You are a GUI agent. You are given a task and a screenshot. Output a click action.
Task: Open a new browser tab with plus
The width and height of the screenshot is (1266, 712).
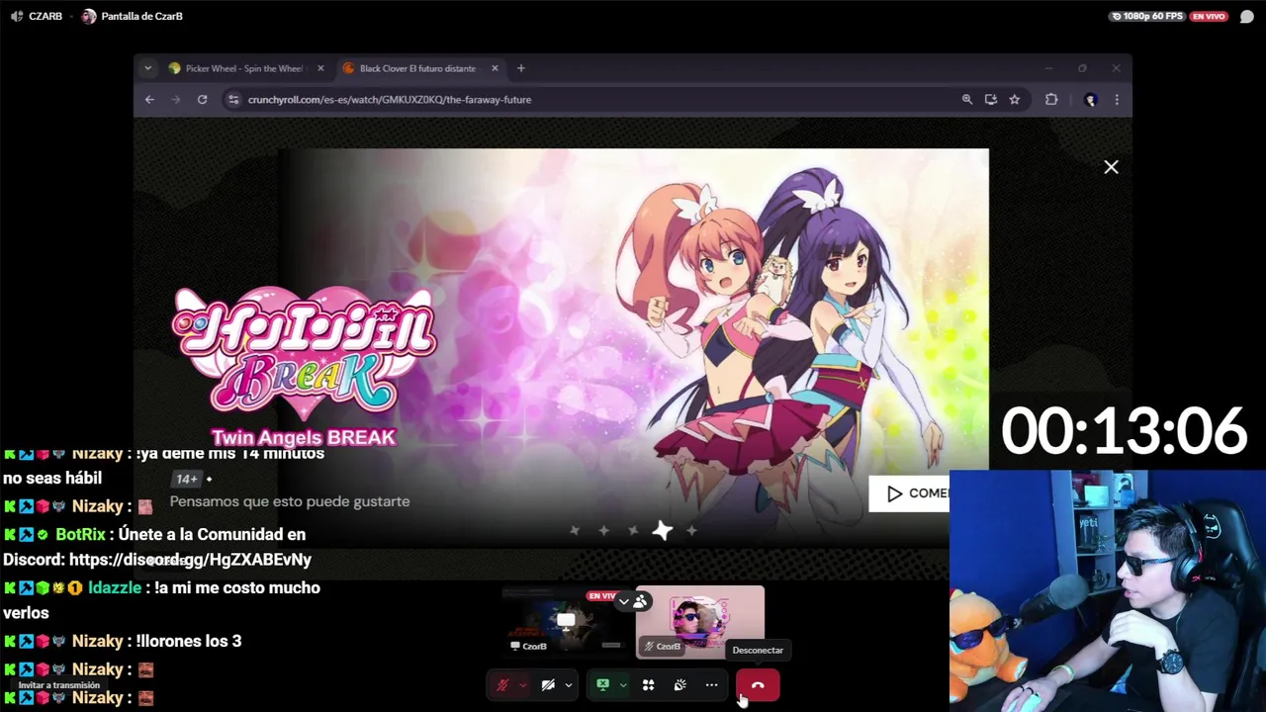click(x=521, y=68)
